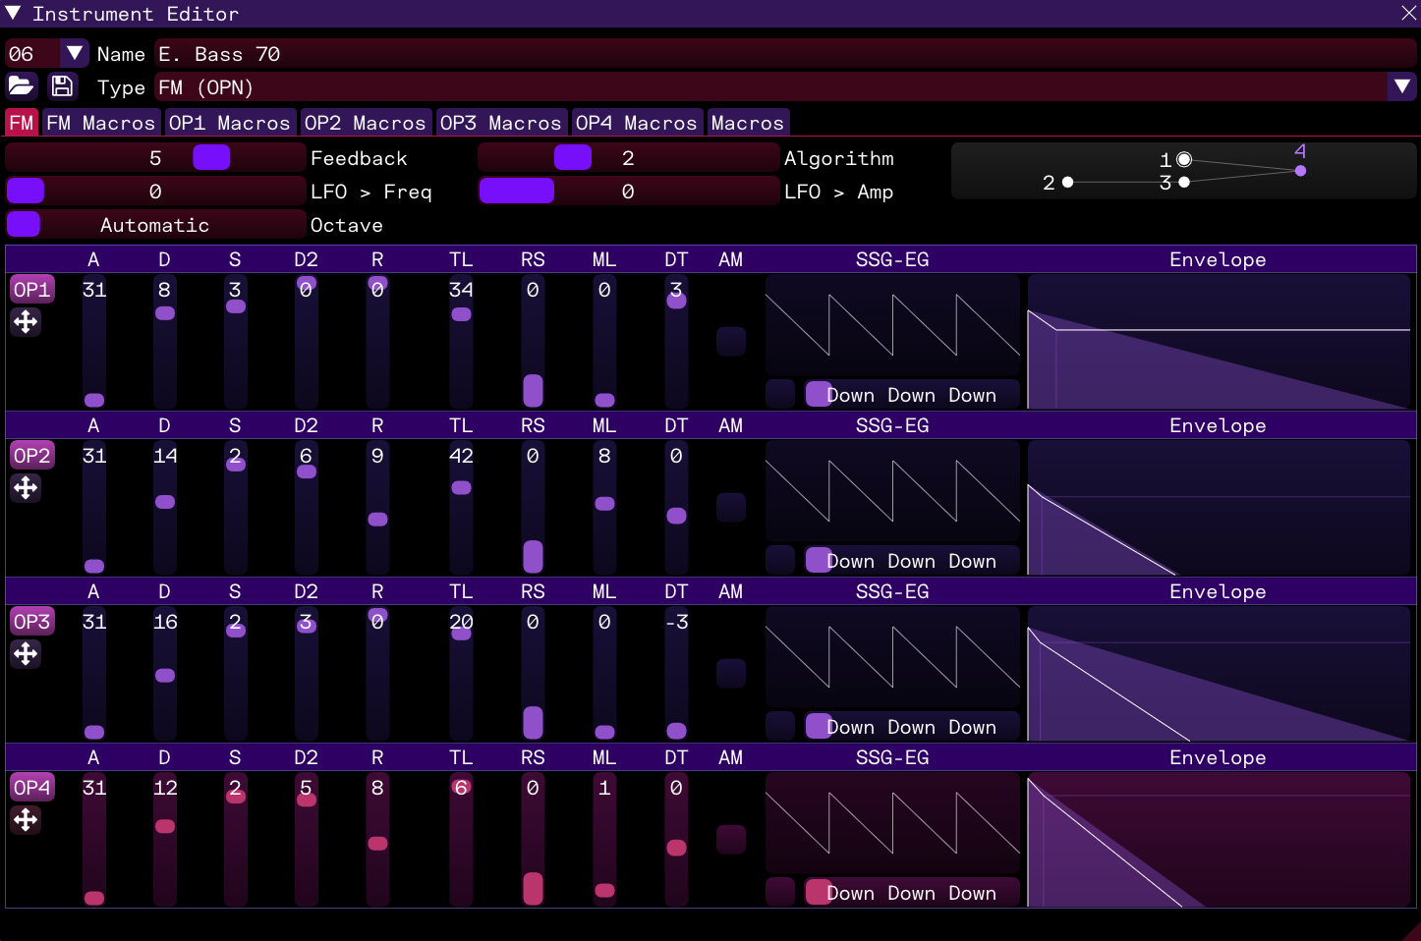Open the OP1 Macros tab
Viewport: 1421px width, 941px height.
tap(229, 123)
